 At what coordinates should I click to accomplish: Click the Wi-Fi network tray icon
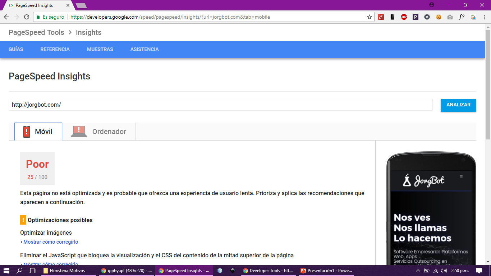click(436, 271)
